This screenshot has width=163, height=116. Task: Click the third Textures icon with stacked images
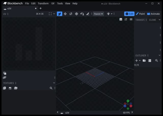16,88
